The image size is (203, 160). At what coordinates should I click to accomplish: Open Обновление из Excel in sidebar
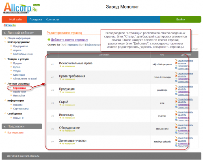point(25,79)
